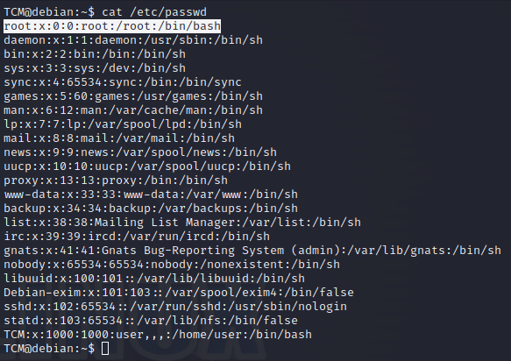
Task: Click the highlighted root:x:0:0 line
Action: pos(112,26)
